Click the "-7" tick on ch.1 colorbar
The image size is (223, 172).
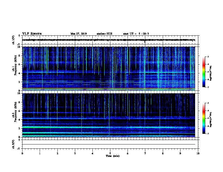click(x=208, y=87)
